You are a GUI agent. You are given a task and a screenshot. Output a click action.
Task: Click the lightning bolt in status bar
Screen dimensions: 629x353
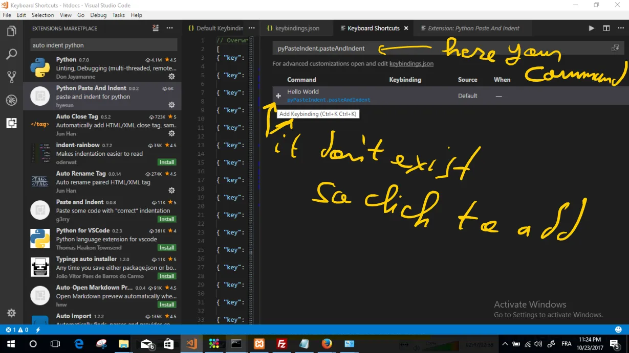tap(38, 330)
